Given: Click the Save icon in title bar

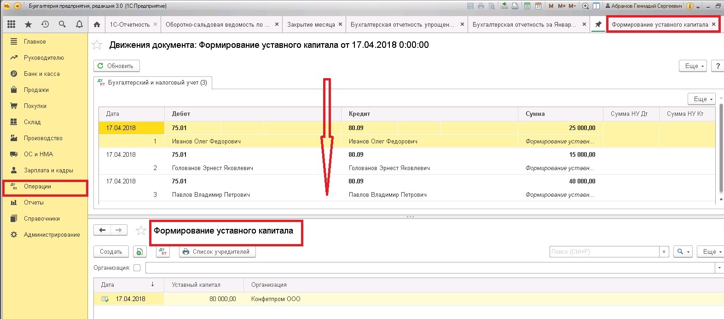Looking at the screenshot, I should [x=470, y=6].
